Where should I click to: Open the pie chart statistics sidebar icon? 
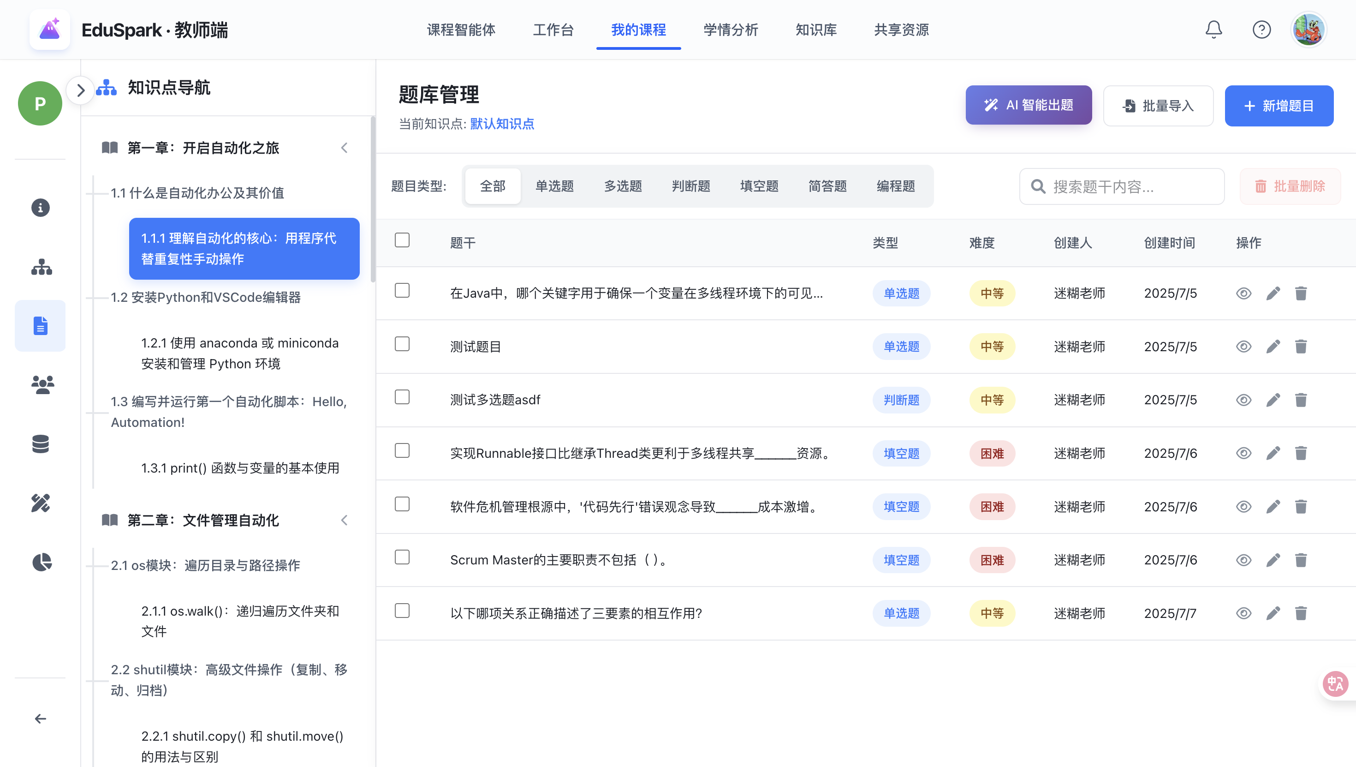point(42,562)
